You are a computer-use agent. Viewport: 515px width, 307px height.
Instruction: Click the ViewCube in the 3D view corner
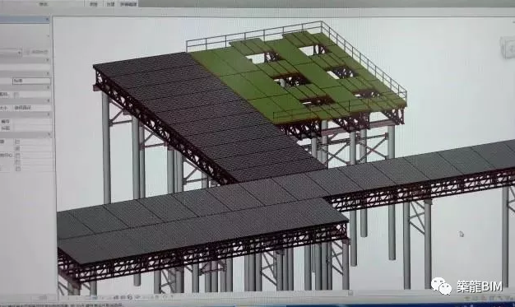pos(507,49)
